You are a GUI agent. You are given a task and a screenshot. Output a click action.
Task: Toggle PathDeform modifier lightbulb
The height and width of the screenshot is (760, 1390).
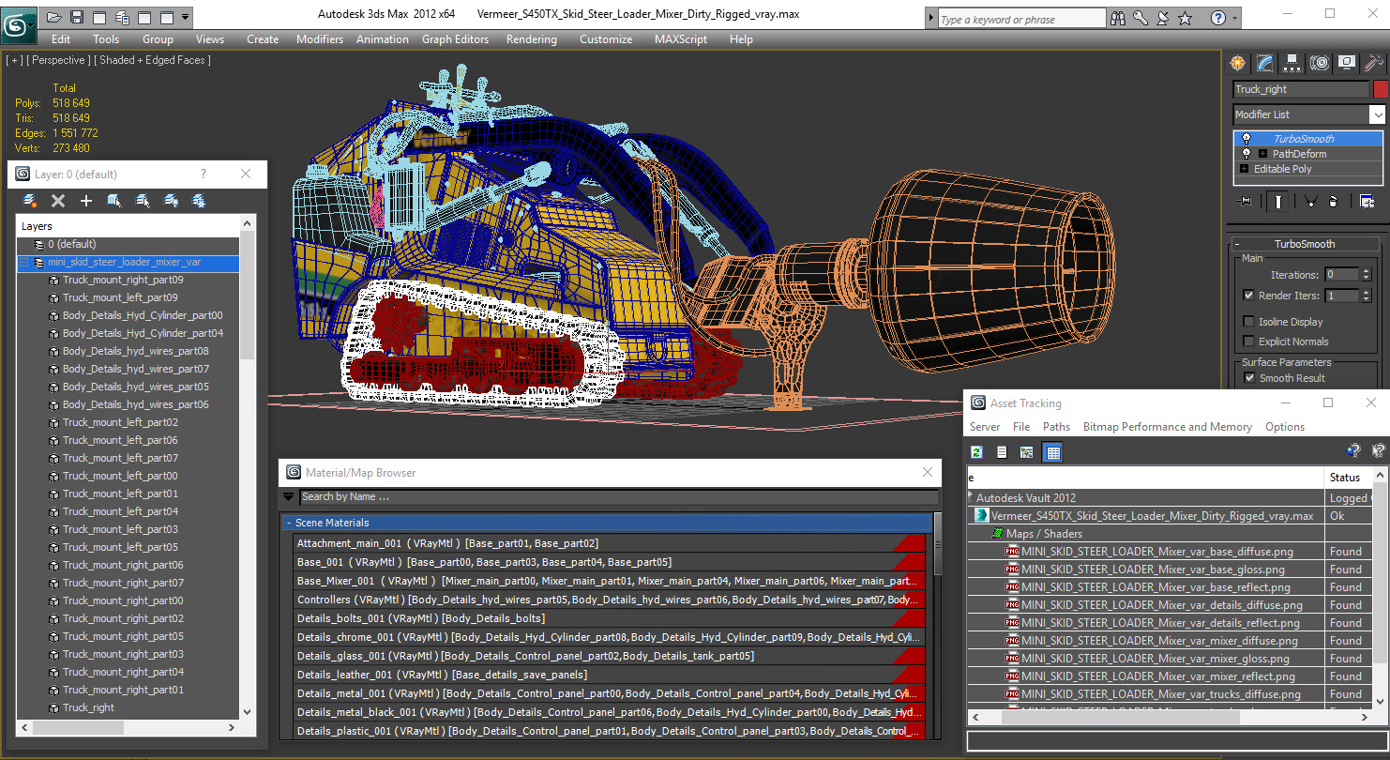pos(1246,154)
